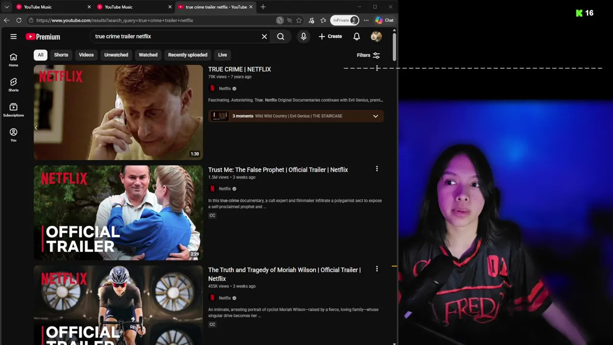Open Netflix channel under Trust Me video
The width and height of the screenshot is (613, 345).
pos(225,189)
